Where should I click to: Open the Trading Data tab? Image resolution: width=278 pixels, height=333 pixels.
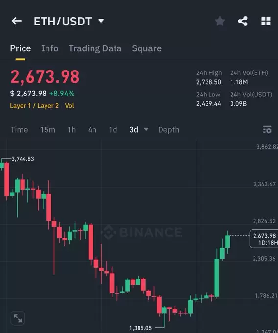(95, 48)
